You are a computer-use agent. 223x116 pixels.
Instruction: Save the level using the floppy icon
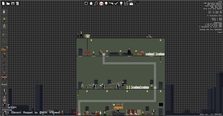(x=13, y=3)
